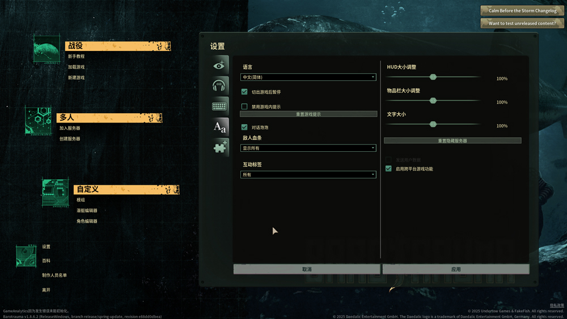Image resolution: width=567 pixels, height=319 pixels.
Task: Select 新手教程 from campaign menu
Action: [x=77, y=56]
